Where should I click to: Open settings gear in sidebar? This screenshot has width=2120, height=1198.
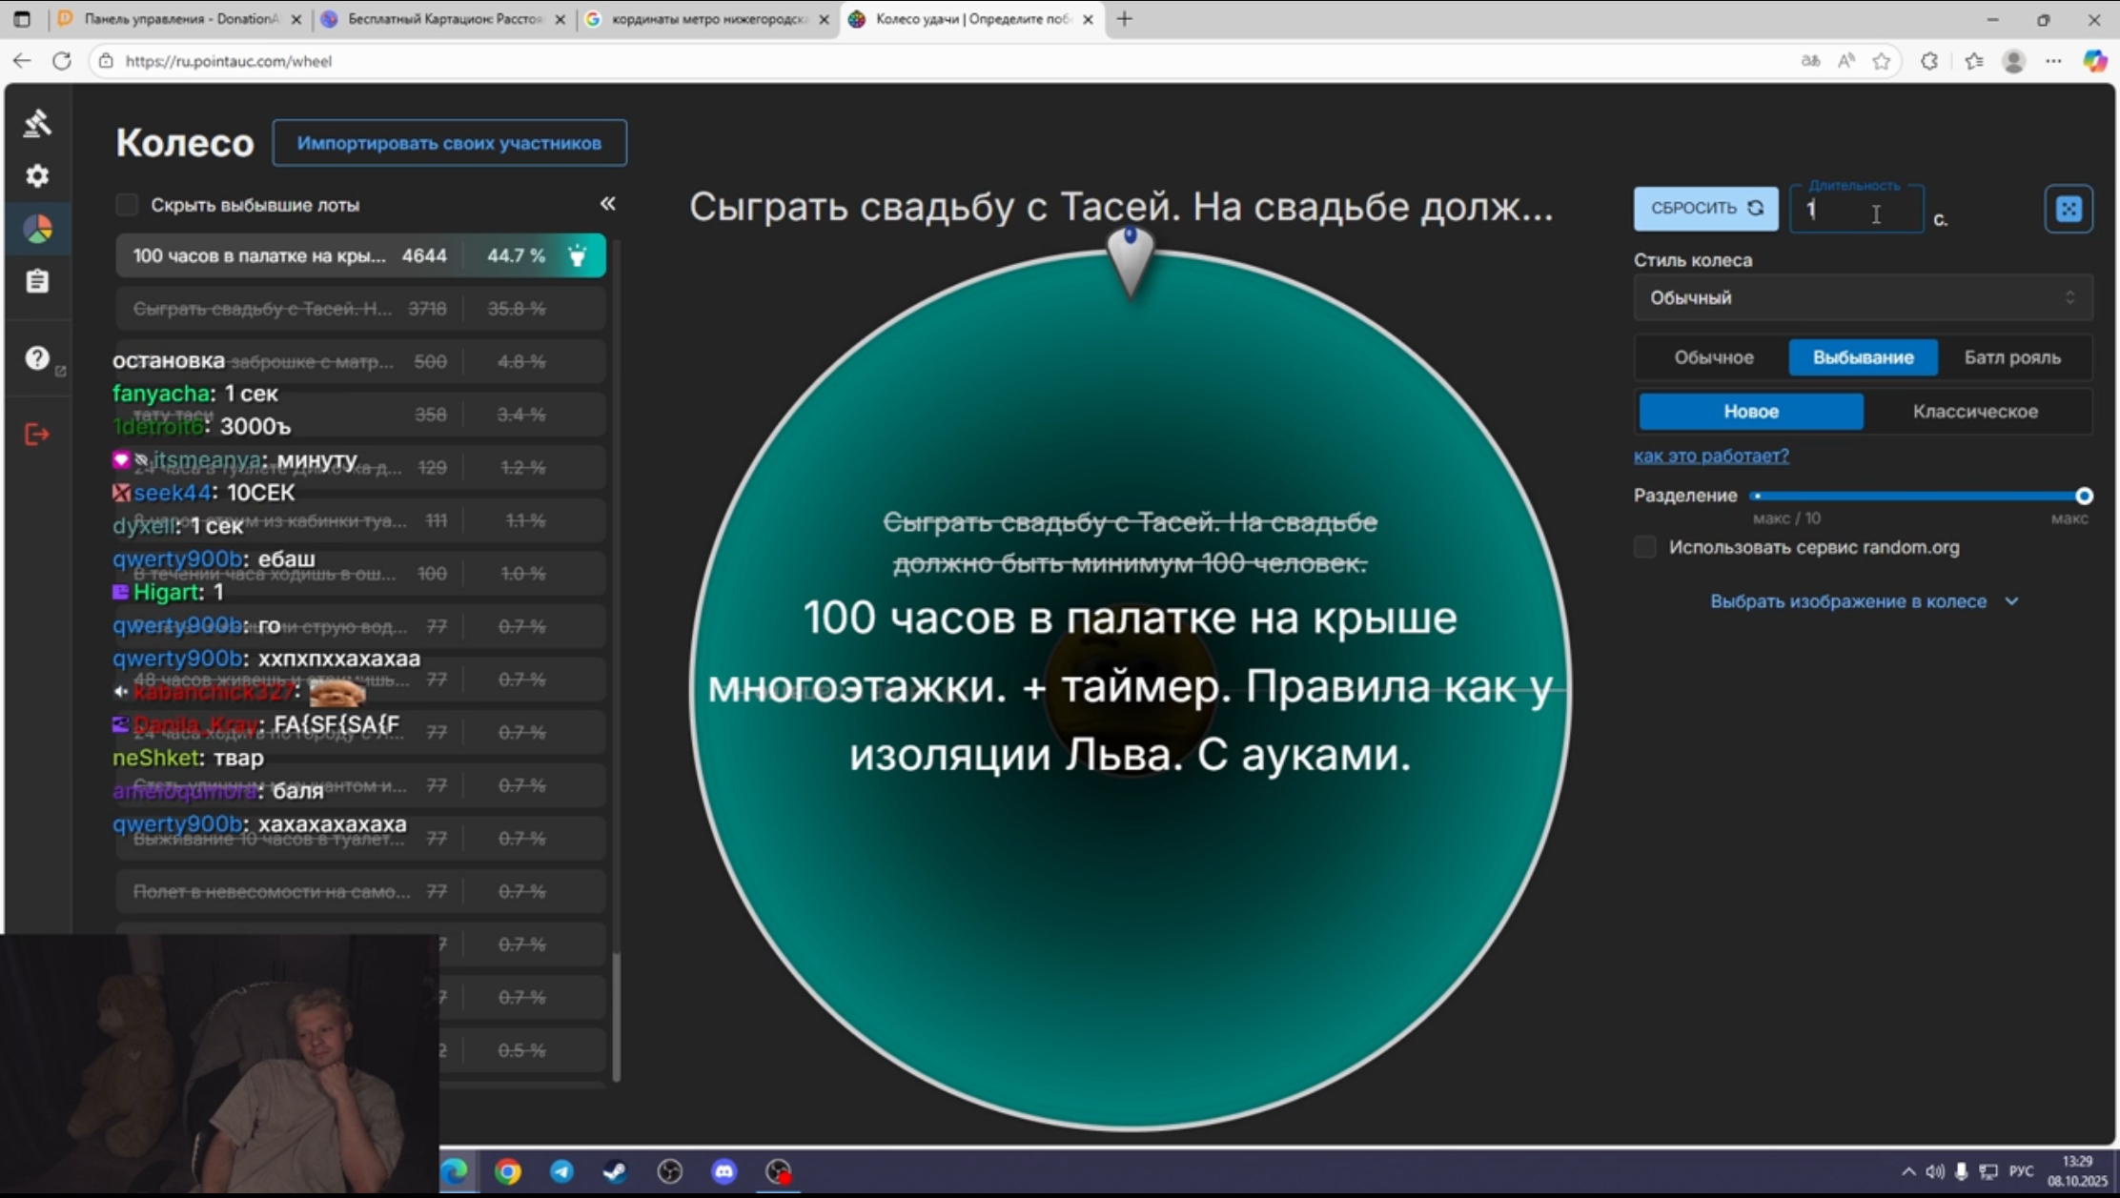(37, 176)
